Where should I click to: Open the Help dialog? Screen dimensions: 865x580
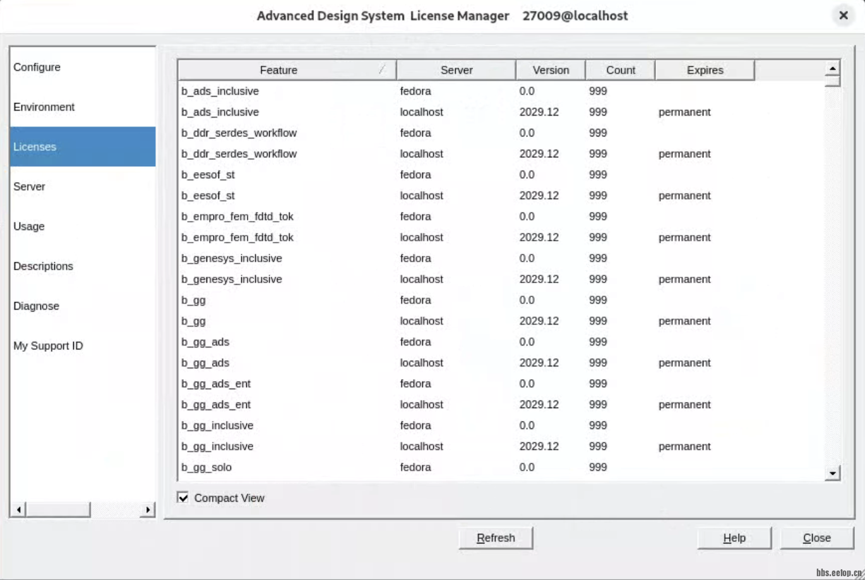734,538
